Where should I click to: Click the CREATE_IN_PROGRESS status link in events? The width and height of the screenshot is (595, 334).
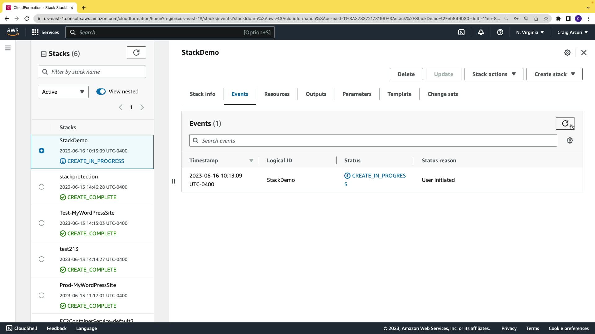click(378, 176)
